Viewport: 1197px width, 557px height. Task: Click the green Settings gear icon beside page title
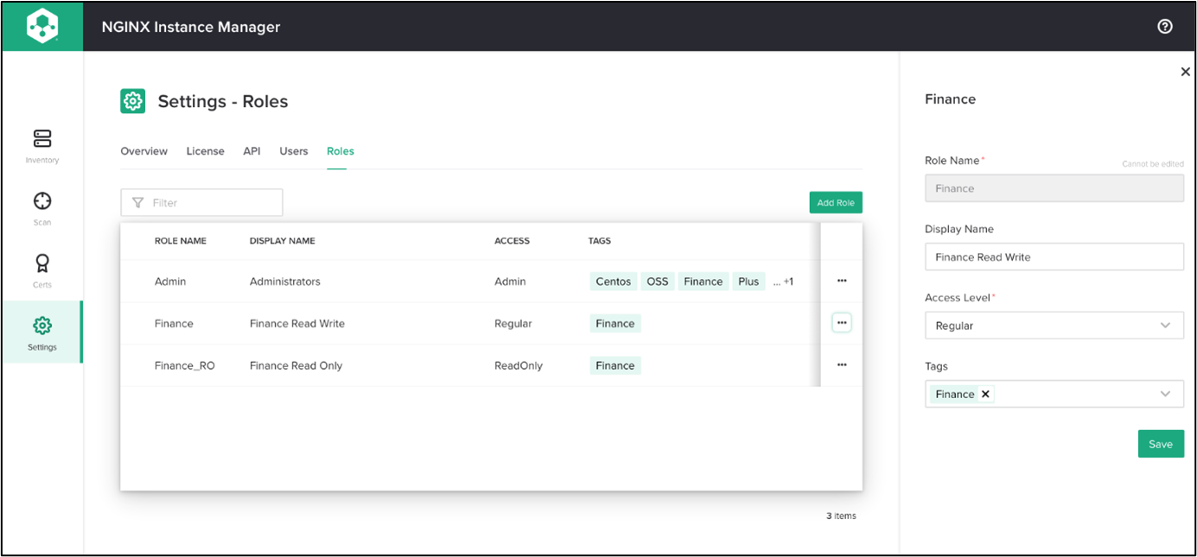click(132, 101)
